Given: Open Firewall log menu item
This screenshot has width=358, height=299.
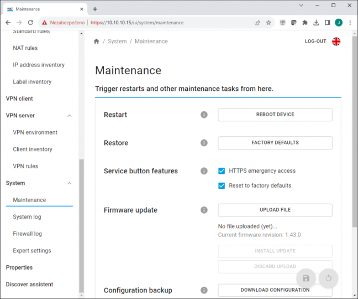Looking at the screenshot, I should [x=27, y=234].
